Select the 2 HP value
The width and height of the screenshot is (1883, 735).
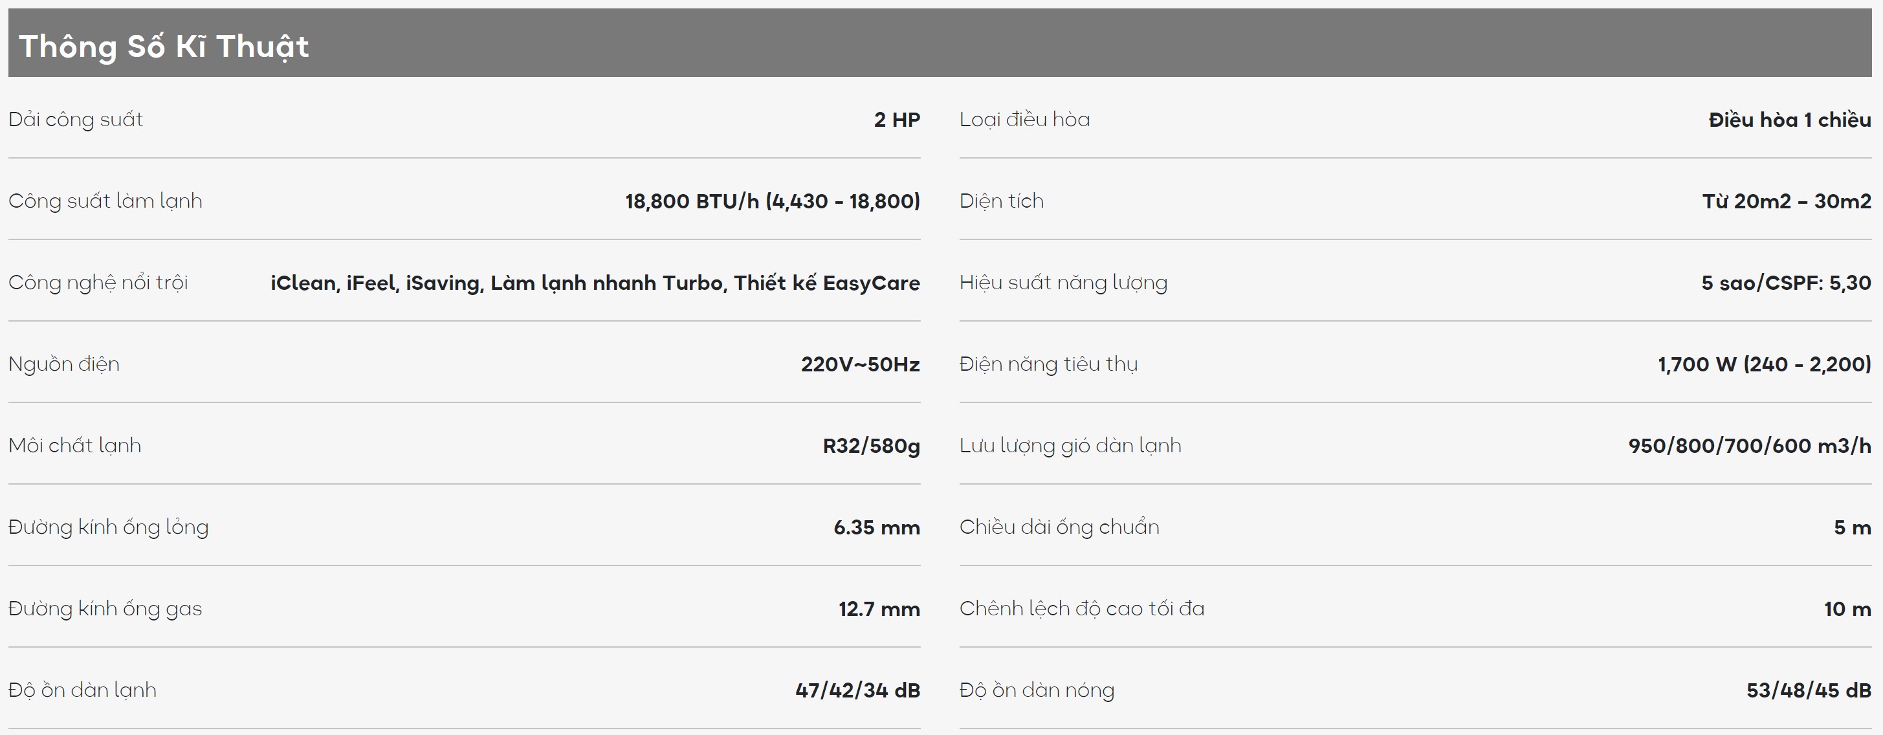pos(896,120)
